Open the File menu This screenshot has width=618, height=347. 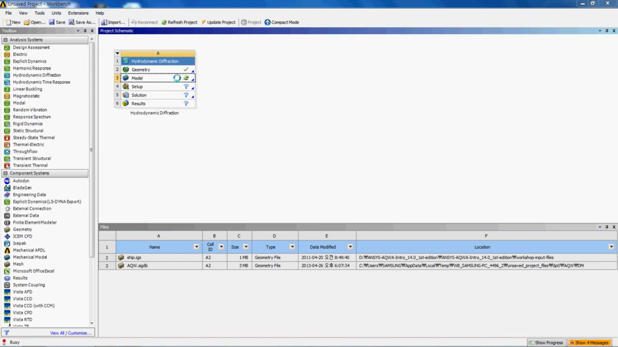click(x=8, y=13)
